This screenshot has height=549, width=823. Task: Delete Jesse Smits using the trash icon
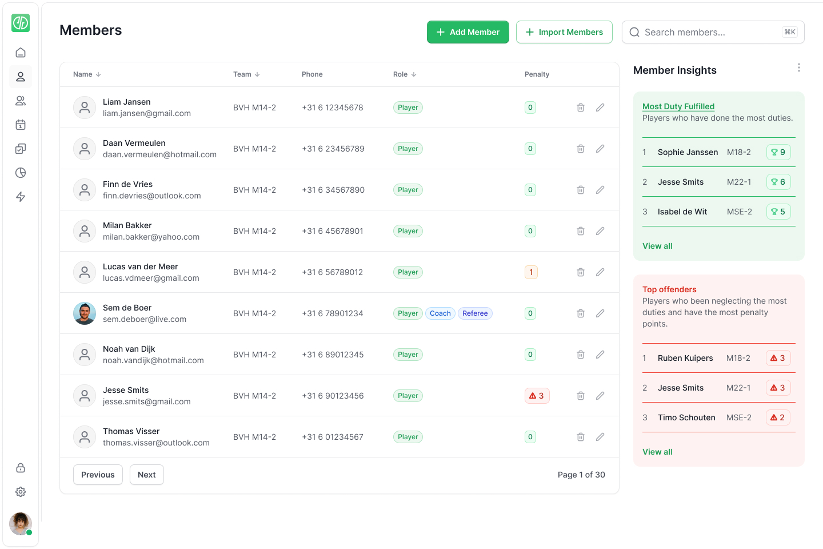point(581,396)
